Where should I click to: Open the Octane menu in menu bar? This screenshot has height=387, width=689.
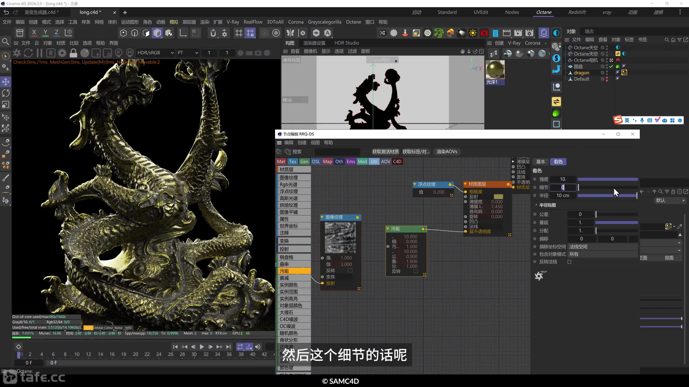[x=353, y=22]
